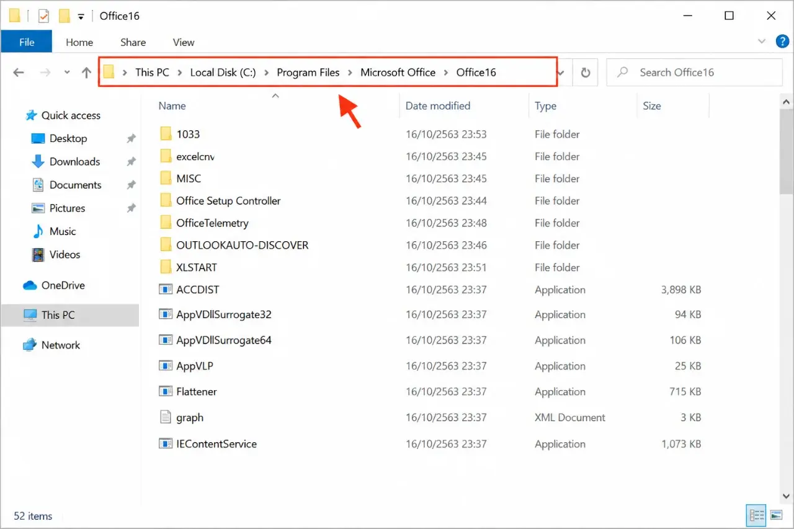The width and height of the screenshot is (794, 529).
Task: Select the XLSTART folder icon
Action: 165,267
